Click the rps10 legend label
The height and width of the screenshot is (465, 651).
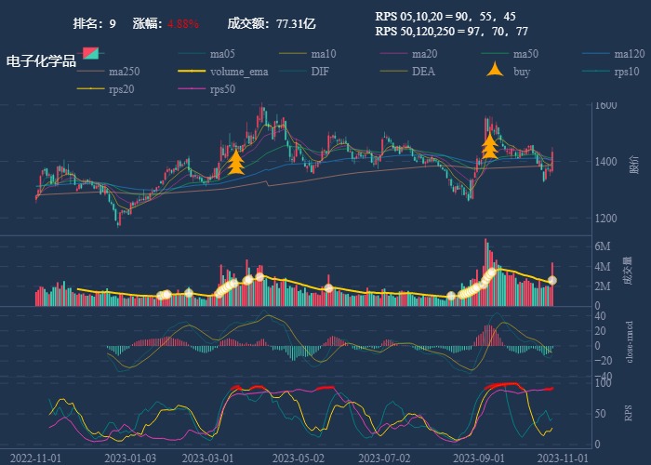pyautogui.click(x=627, y=72)
